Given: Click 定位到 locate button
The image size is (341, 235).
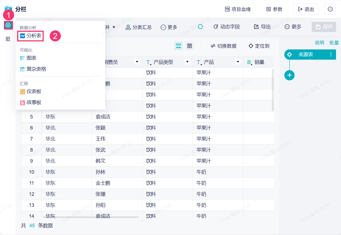Looking at the screenshot, I should coord(259,46).
